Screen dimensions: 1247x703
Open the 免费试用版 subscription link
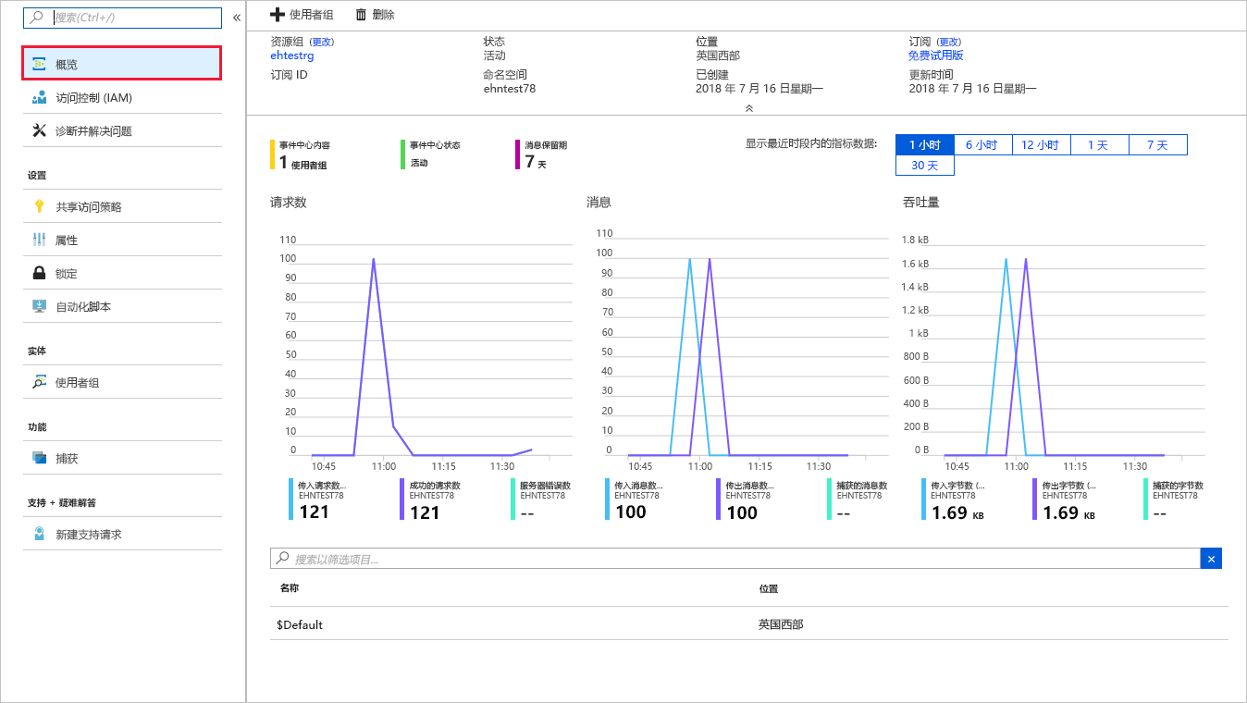coord(936,55)
